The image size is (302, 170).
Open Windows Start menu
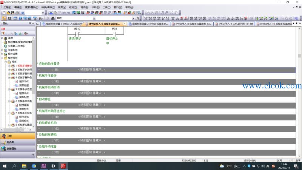(x=5, y=166)
